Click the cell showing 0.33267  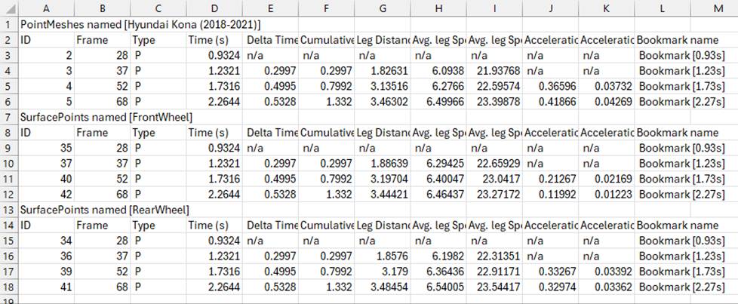pyautogui.click(x=551, y=271)
